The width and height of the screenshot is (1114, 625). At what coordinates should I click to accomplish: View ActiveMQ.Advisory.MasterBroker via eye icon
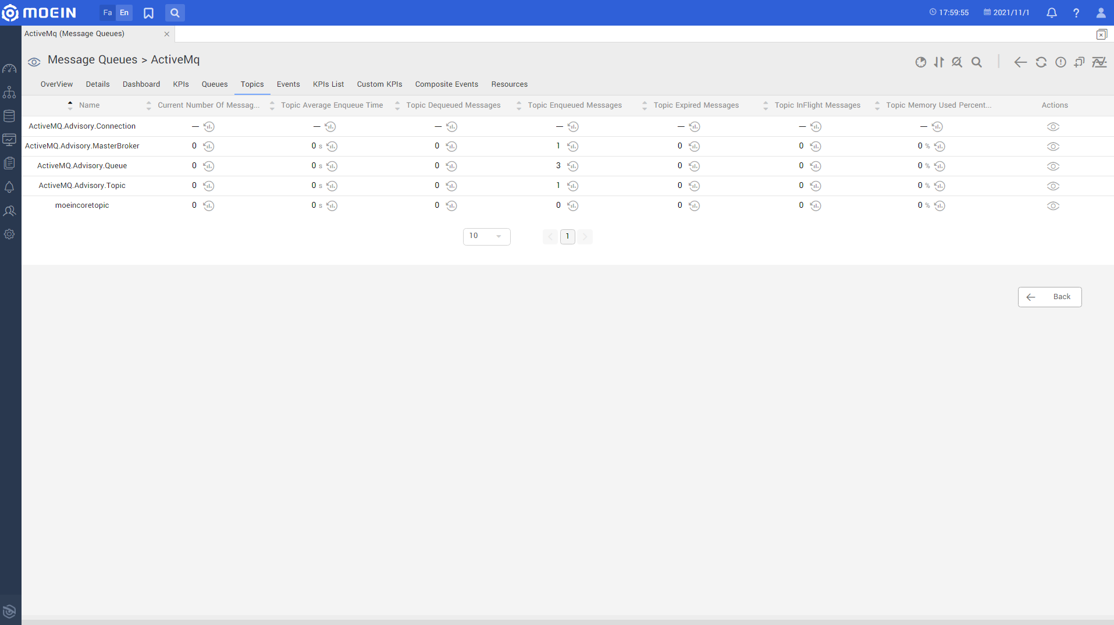pyautogui.click(x=1053, y=147)
